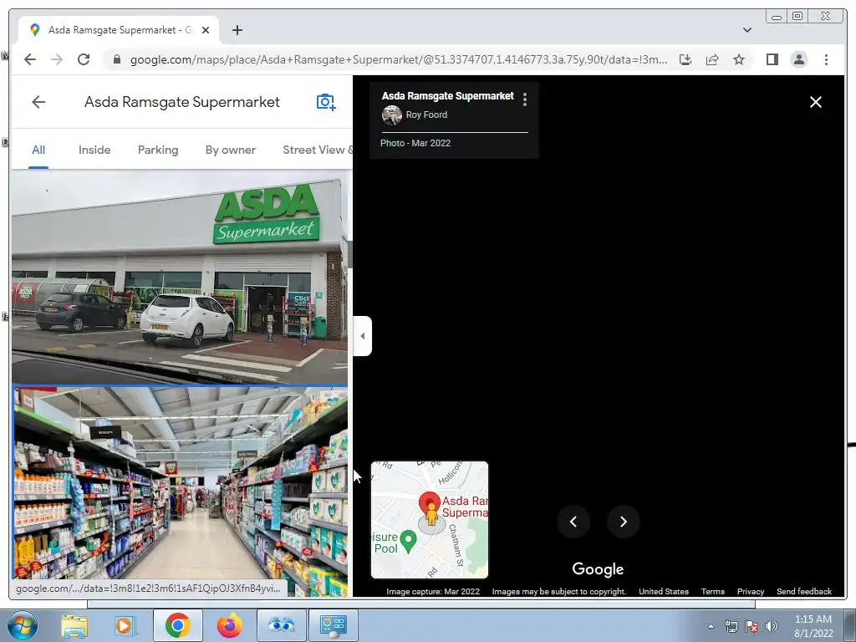Screen dimensions: 856x642
Task: Switch to the Street View tab
Action: [318, 150]
